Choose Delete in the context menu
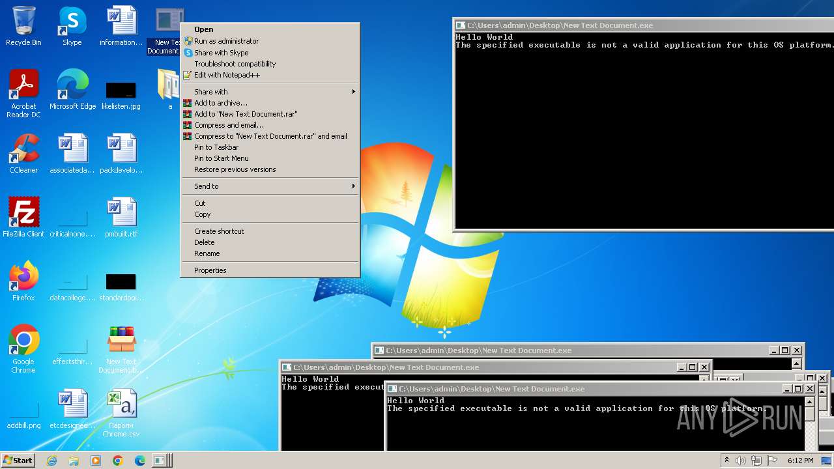The image size is (834, 469). 270,242
